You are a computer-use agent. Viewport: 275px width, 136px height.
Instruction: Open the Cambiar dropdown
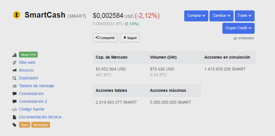coord(222,16)
